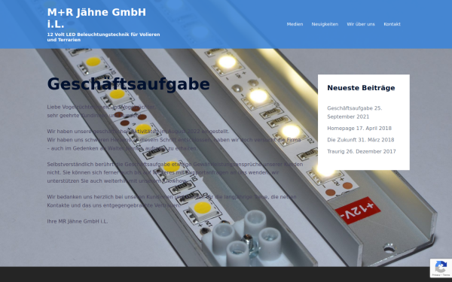
Task: Open the Geschäftsaufgabe recent post link
Action: coord(350,108)
